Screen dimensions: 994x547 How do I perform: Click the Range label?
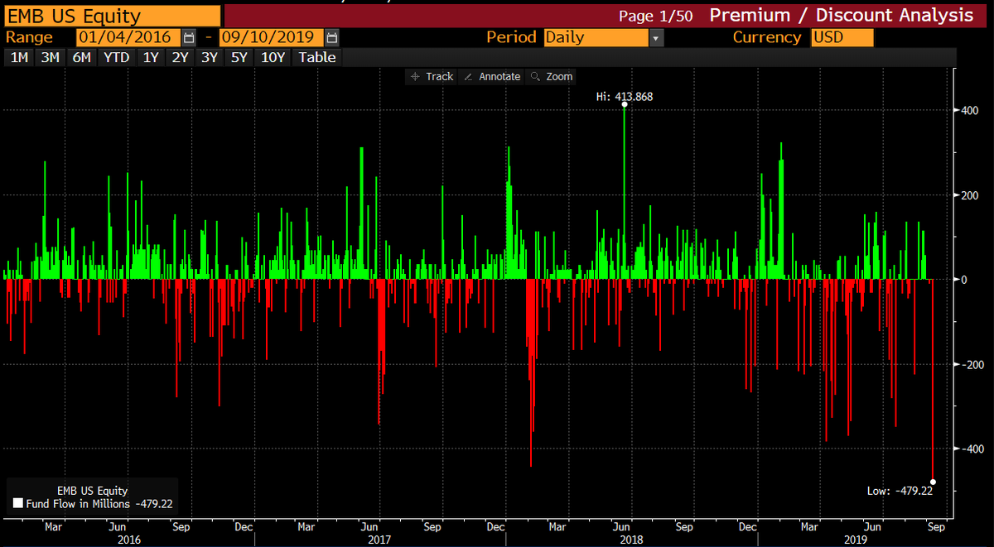[30, 38]
